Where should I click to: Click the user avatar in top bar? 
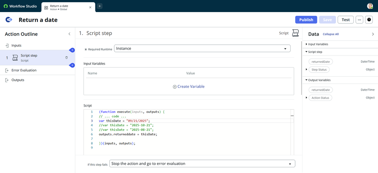click(x=370, y=6)
